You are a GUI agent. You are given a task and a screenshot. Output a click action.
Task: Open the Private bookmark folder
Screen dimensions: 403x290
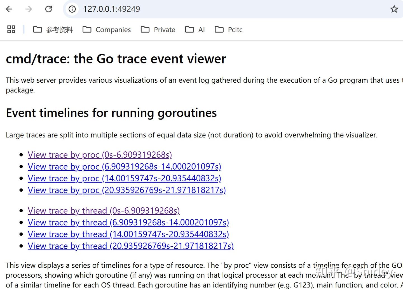(x=158, y=30)
